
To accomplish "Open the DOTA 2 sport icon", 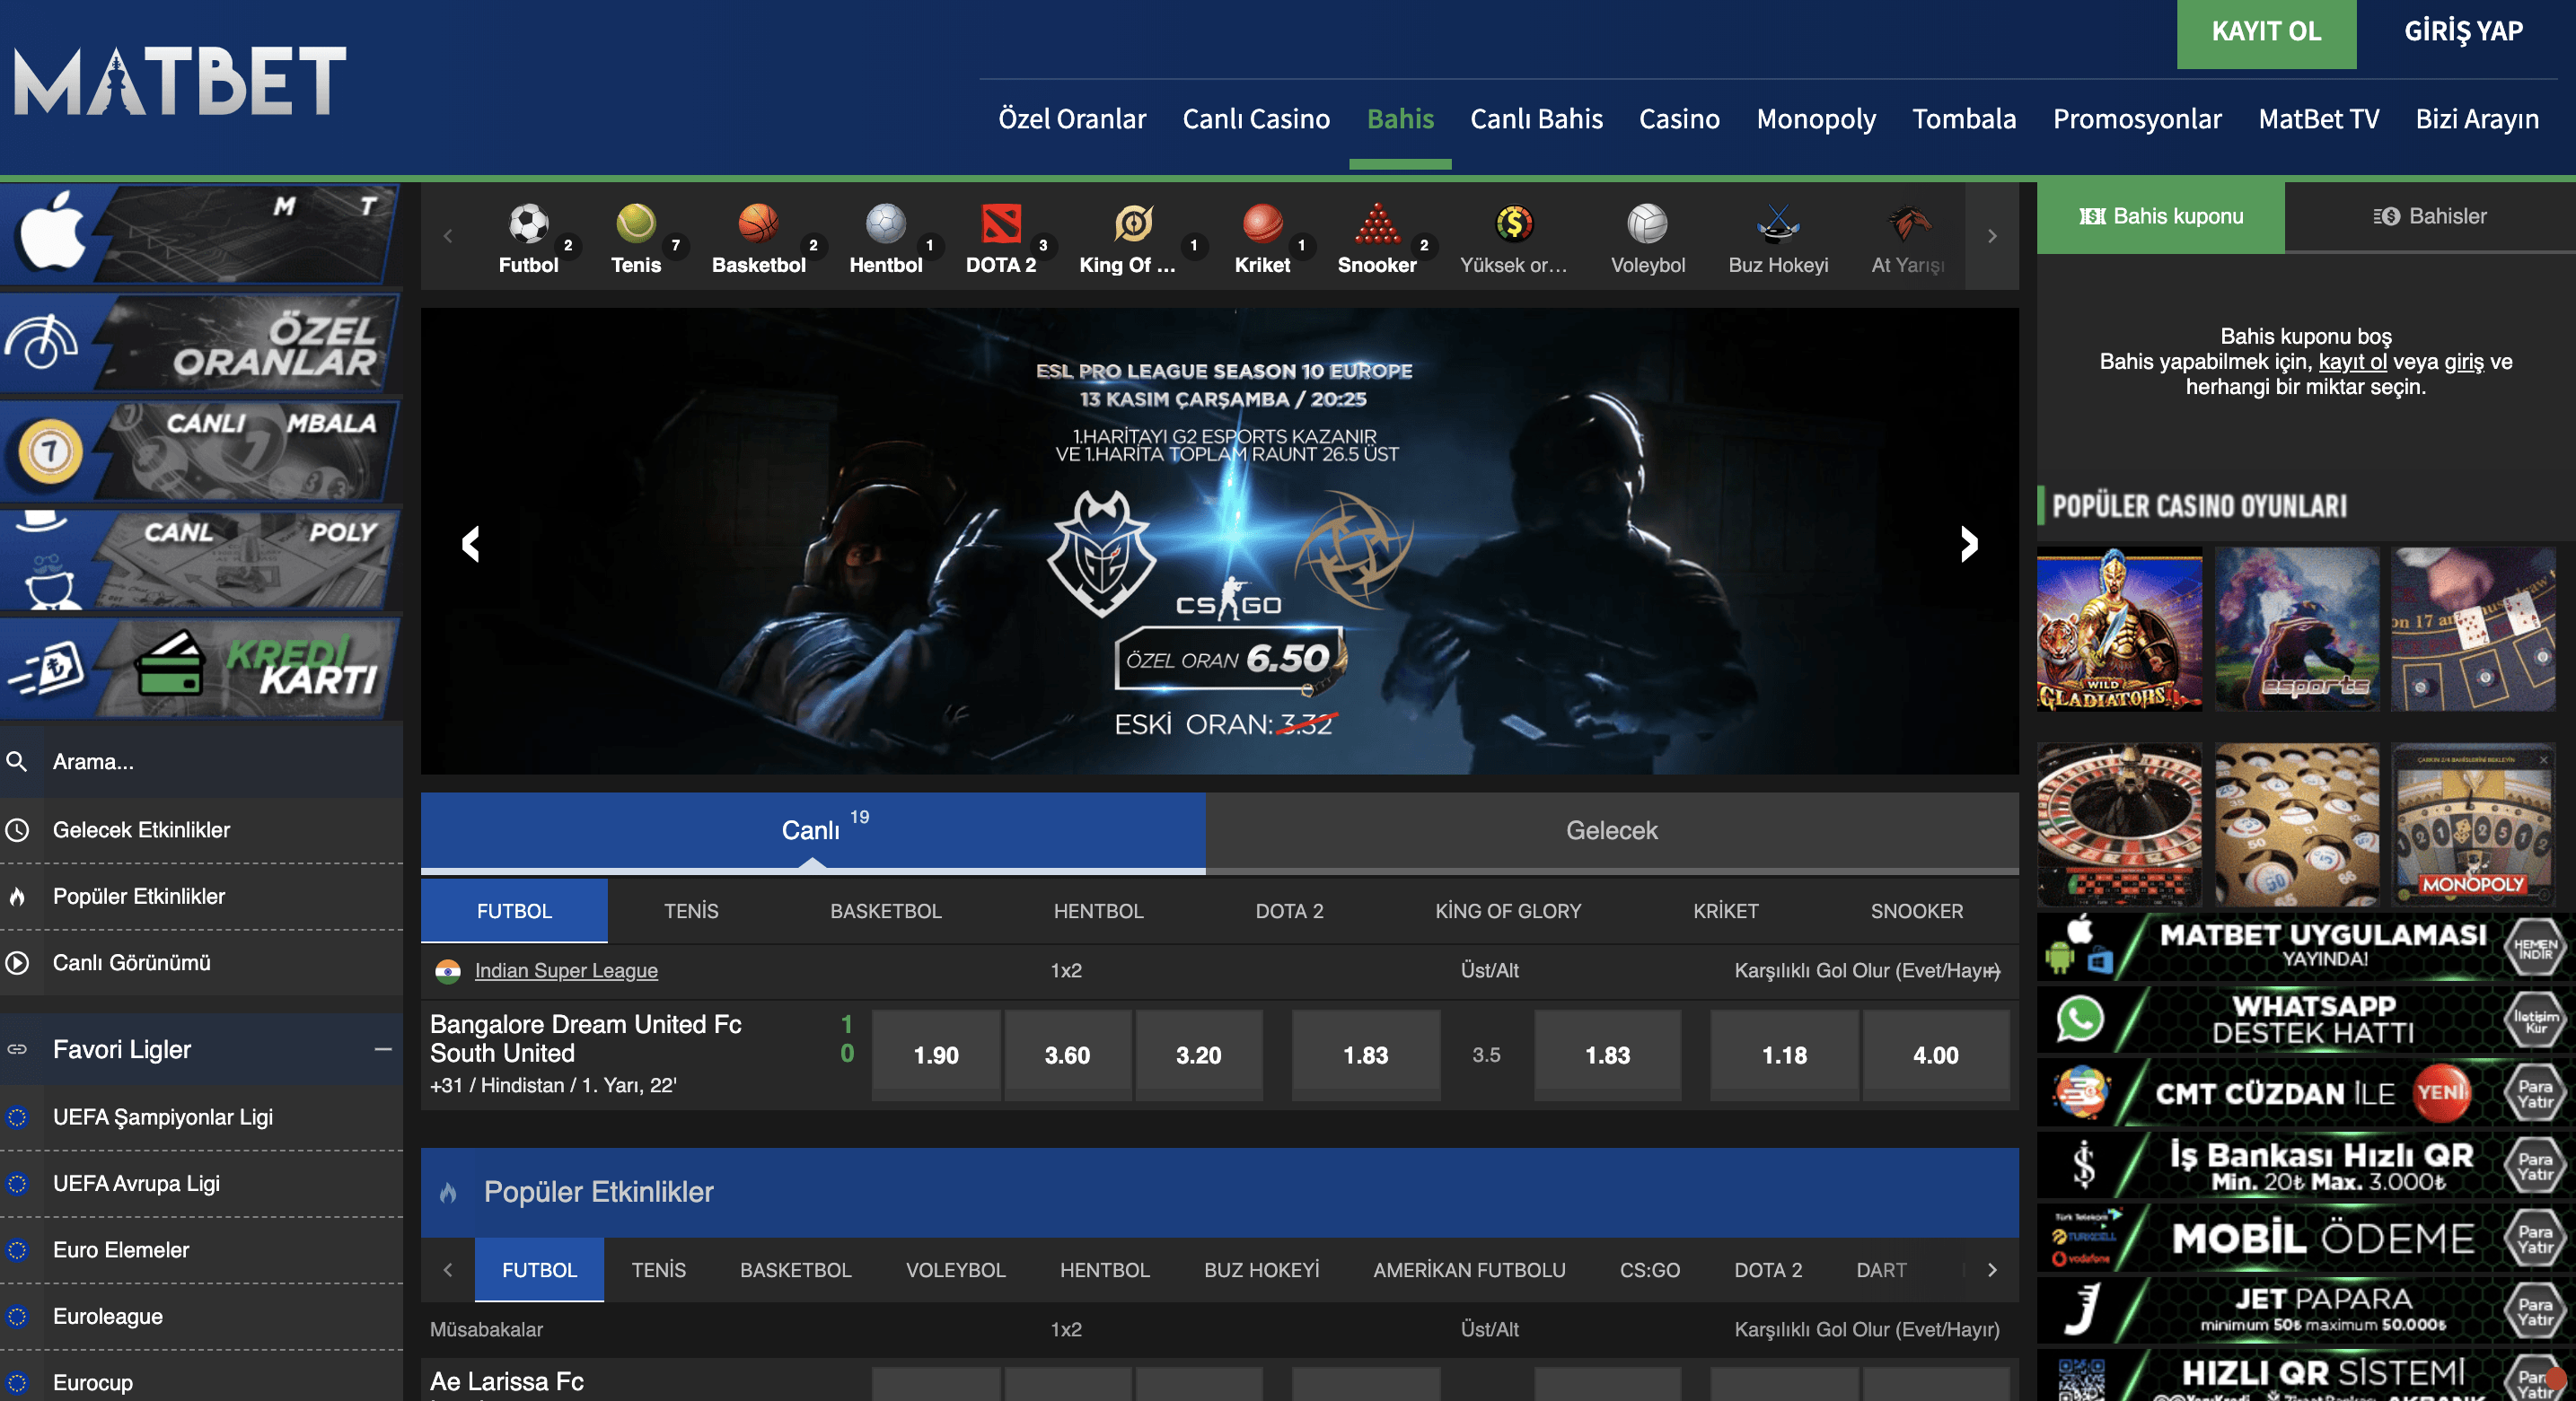I will [1000, 223].
